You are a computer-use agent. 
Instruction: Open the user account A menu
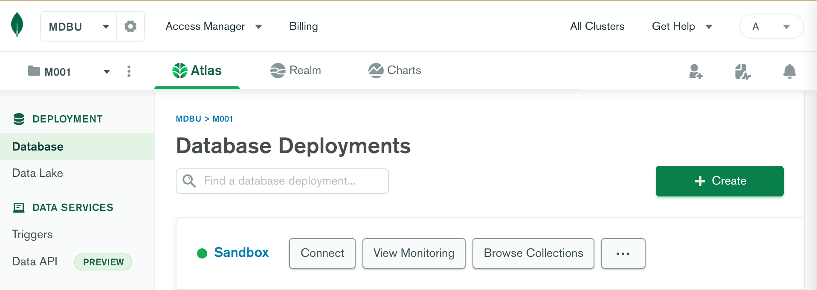pos(771,26)
